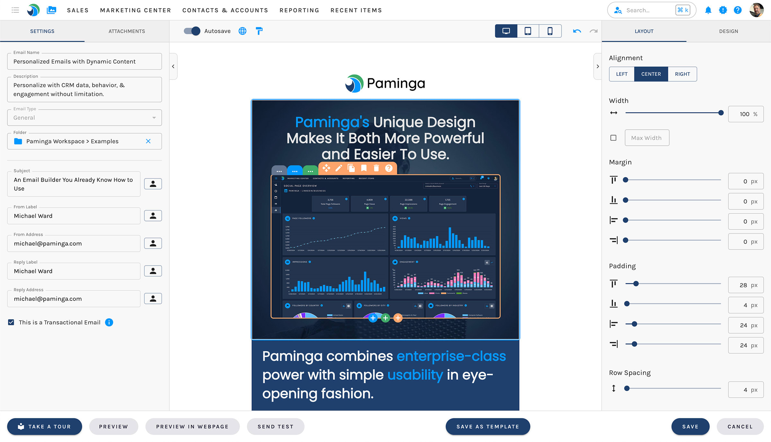
Task: Toggle the Autosave switch off
Action: (x=192, y=31)
